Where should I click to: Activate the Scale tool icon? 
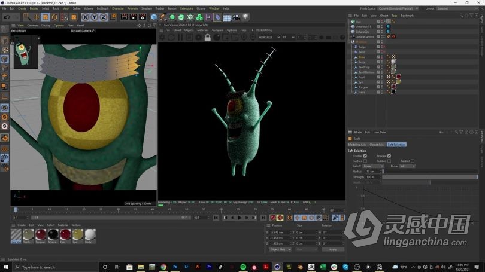[45, 17]
